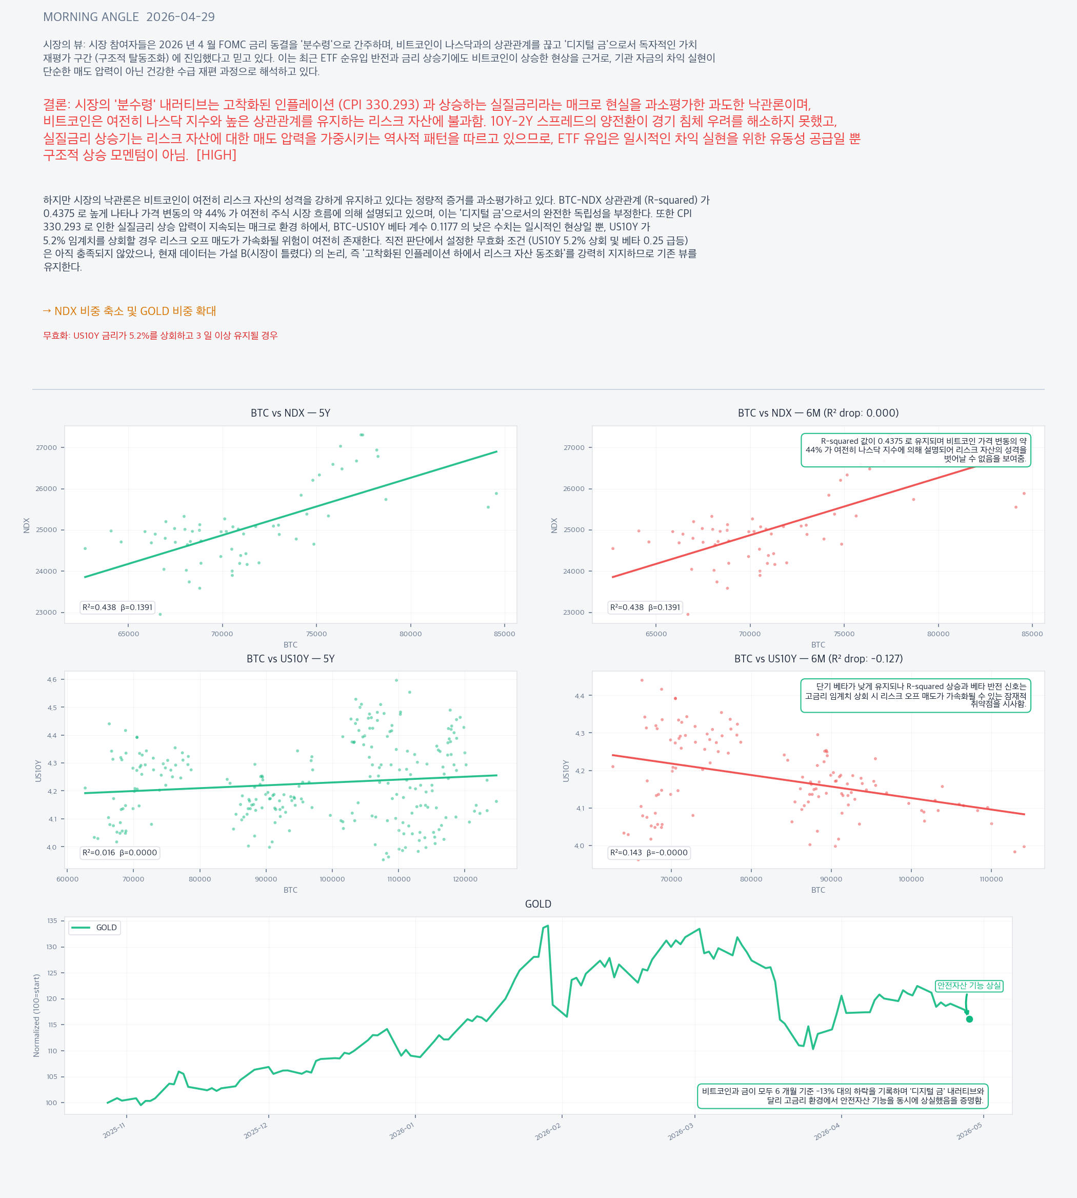Click the BTC vs US10Y — 6M title

(x=818, y=659)
